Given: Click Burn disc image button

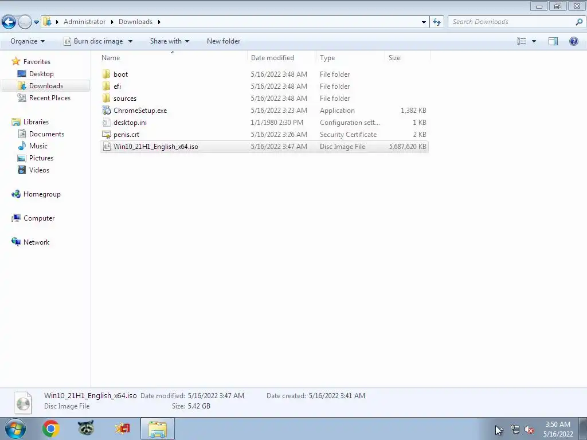Looking at the screenshot, I should (93, 41).
